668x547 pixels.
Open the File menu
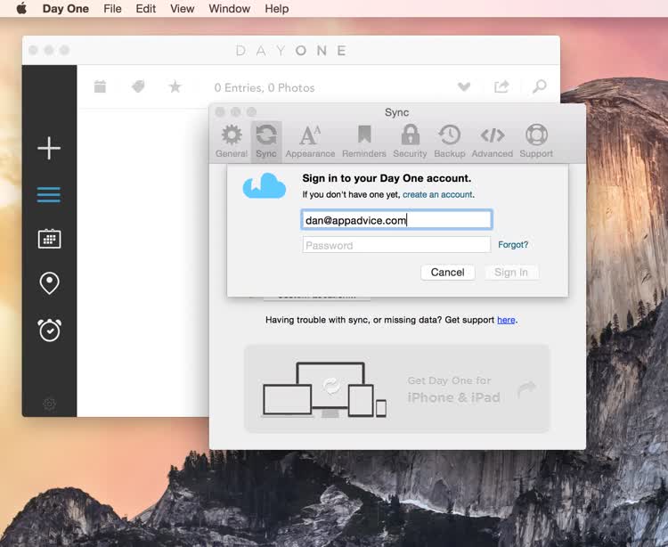pos(112,9)
